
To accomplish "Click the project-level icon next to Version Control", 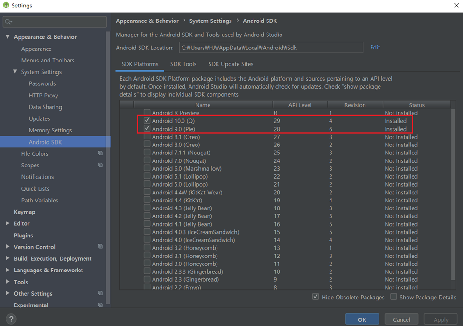I will pyautogui.click(x=100, y=246).
